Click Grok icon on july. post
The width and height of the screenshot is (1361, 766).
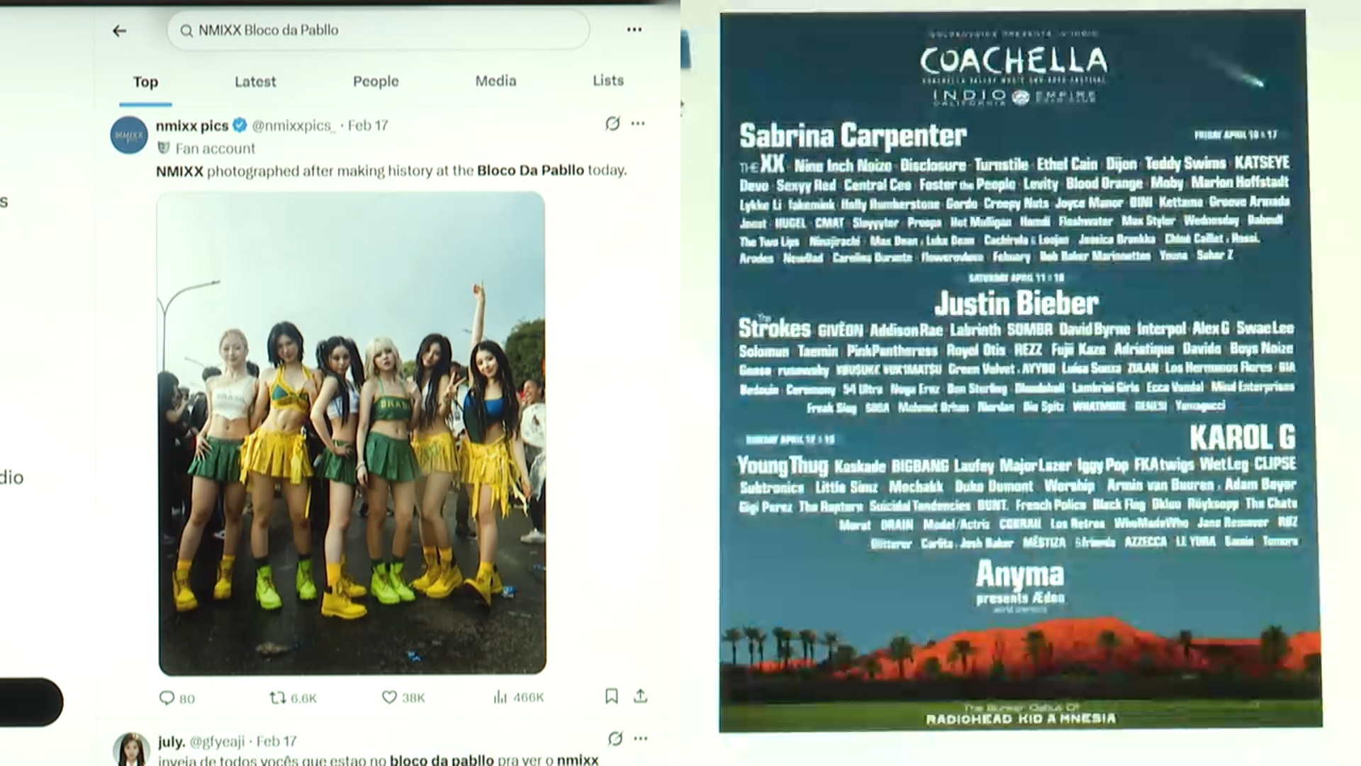[615, 739]
